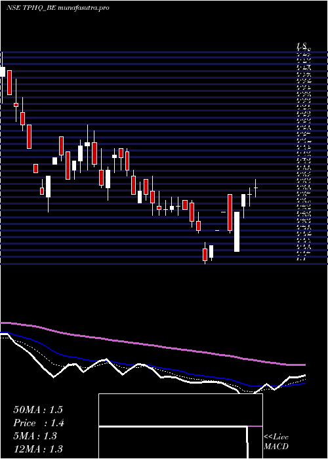This screenshot has height=459, width=328.
Task: Click the '1.8' top price axis label
Action: coord(301,46)
